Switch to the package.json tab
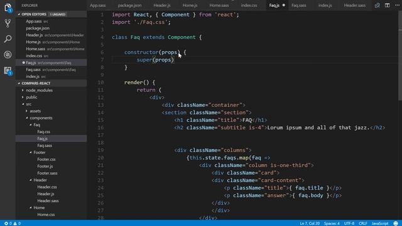 click(x=129, y=5)
